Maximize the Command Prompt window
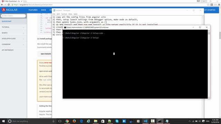 200,28
